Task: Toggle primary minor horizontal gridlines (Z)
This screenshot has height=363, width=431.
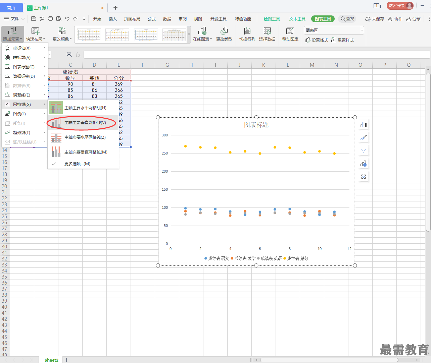Action: [x=83, y=137]
